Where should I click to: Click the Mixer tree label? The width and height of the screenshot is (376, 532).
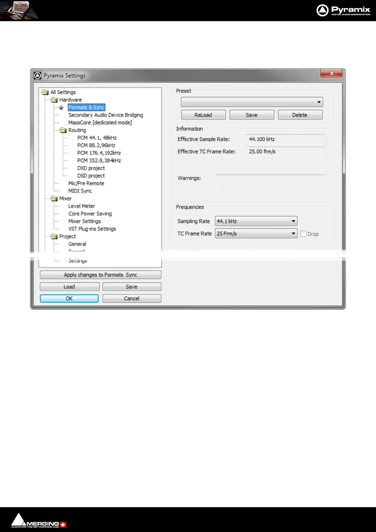tap(65, 198)
